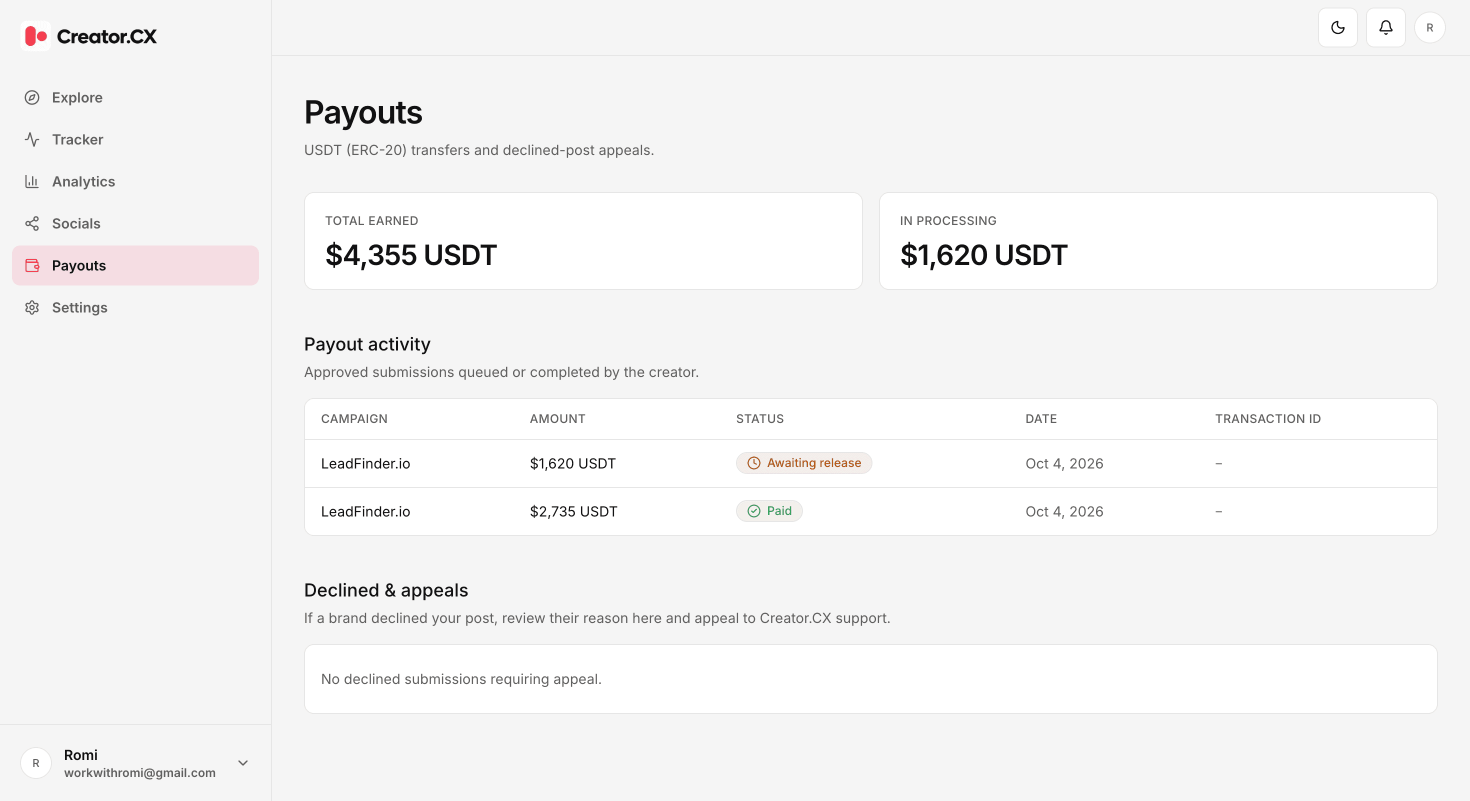Image resolution: width=1470 pixels, height=801 pixels.
Task: Navigate to the Socials page
Action: [135, 223]
